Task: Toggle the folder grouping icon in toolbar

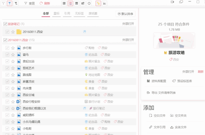Action: pyautogui.click(x=98, y=4)
